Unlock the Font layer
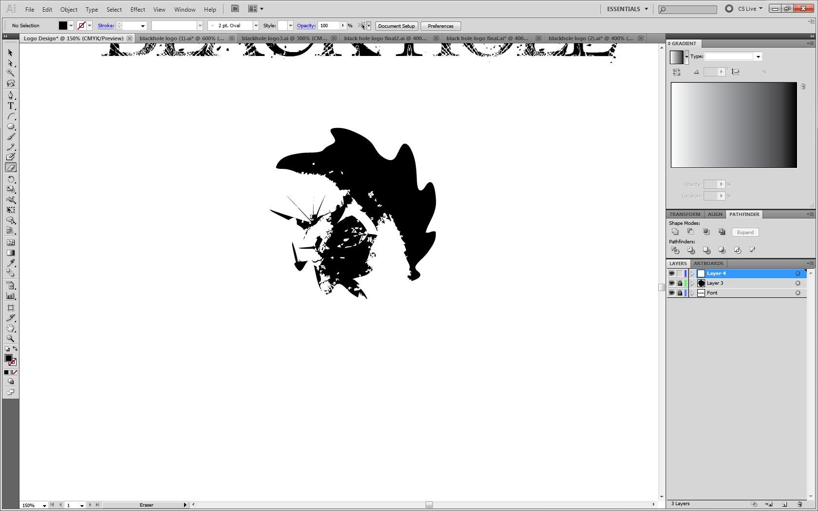The width and height of the screenshot is (818, 511). click(x=680, y=293)
